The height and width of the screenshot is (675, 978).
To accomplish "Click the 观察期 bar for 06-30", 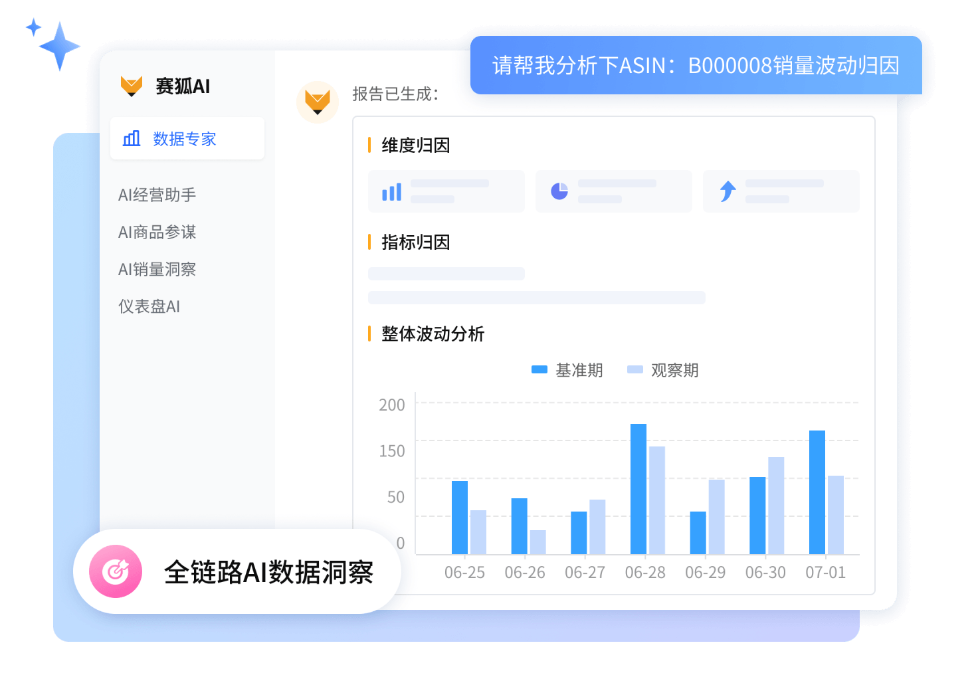I will [x=776, y=506].
